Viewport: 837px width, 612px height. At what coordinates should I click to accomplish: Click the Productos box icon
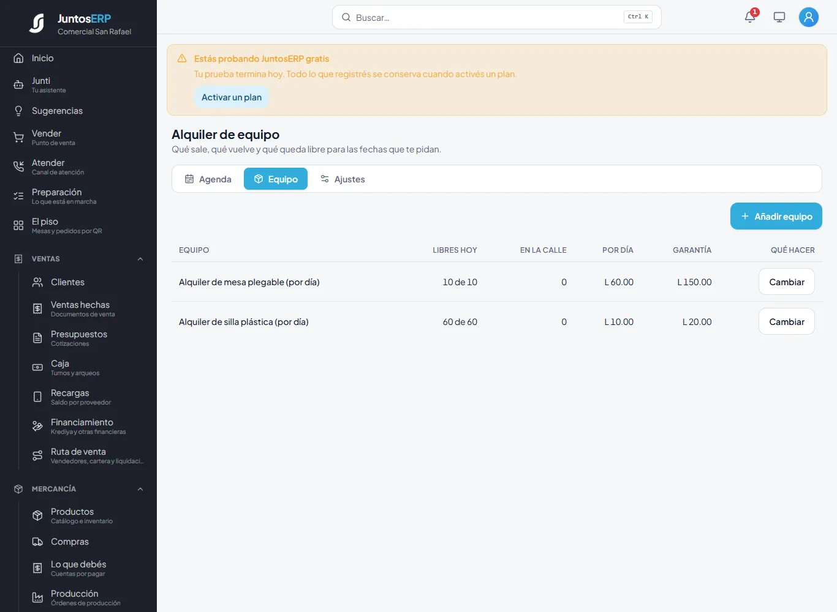(37, 516)
